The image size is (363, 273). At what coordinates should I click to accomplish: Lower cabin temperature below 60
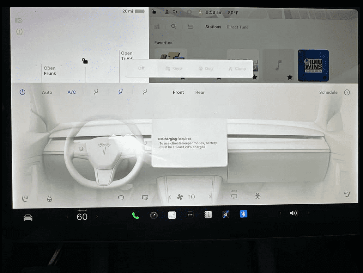(67, 217)
